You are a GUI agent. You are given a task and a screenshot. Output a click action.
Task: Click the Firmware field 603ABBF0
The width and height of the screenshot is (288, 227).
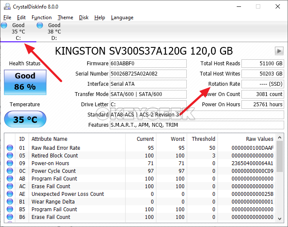[148, 64]
